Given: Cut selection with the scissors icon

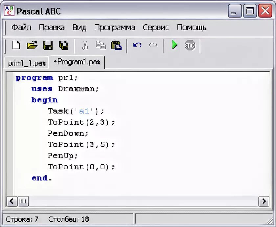Looking at the screenshot, I should 85,45.
